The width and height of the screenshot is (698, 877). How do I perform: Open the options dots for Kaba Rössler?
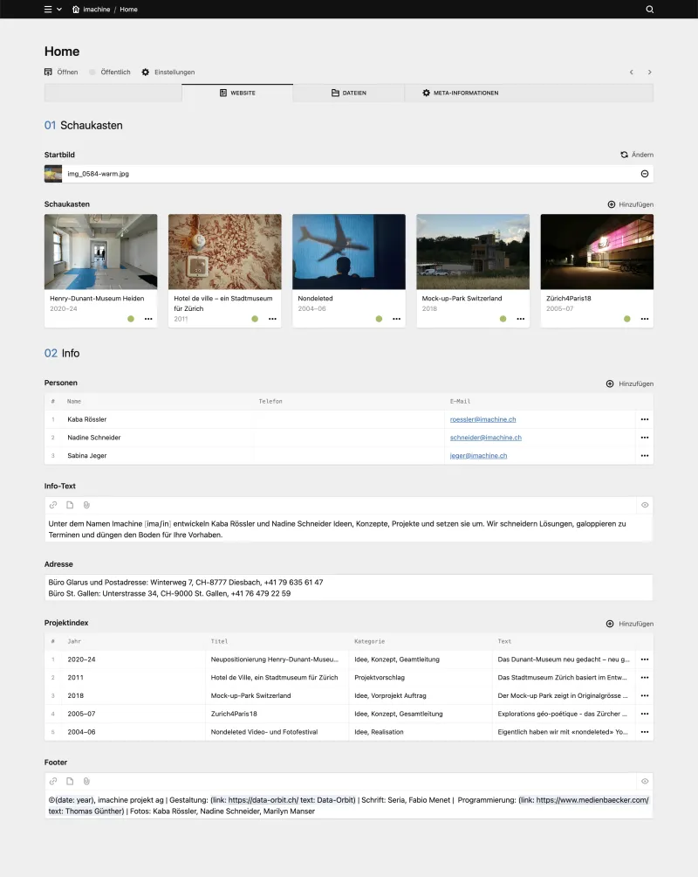click(x=644, y=419)
